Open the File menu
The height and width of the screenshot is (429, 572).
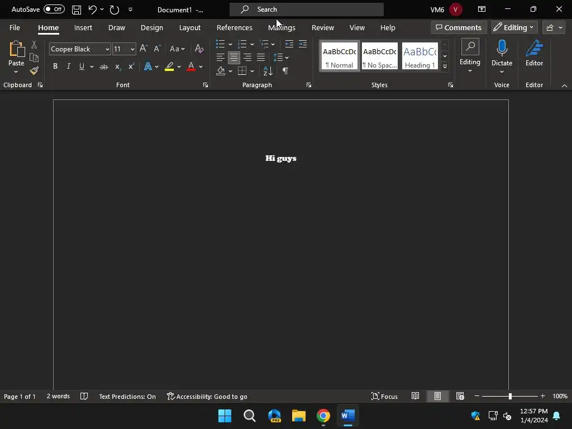[15, 28]
